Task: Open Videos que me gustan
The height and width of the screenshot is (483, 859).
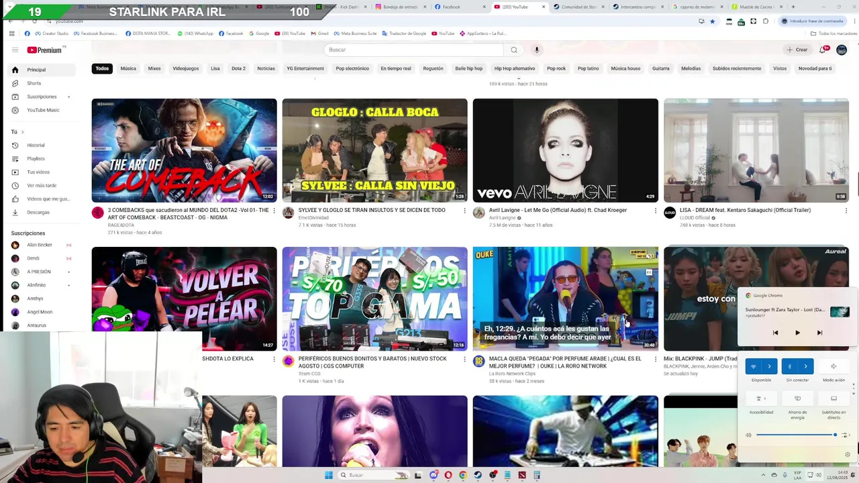Action: point(41,199)
